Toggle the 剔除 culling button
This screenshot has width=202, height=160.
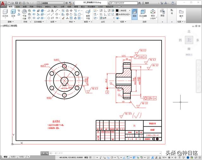click(134, 14)
